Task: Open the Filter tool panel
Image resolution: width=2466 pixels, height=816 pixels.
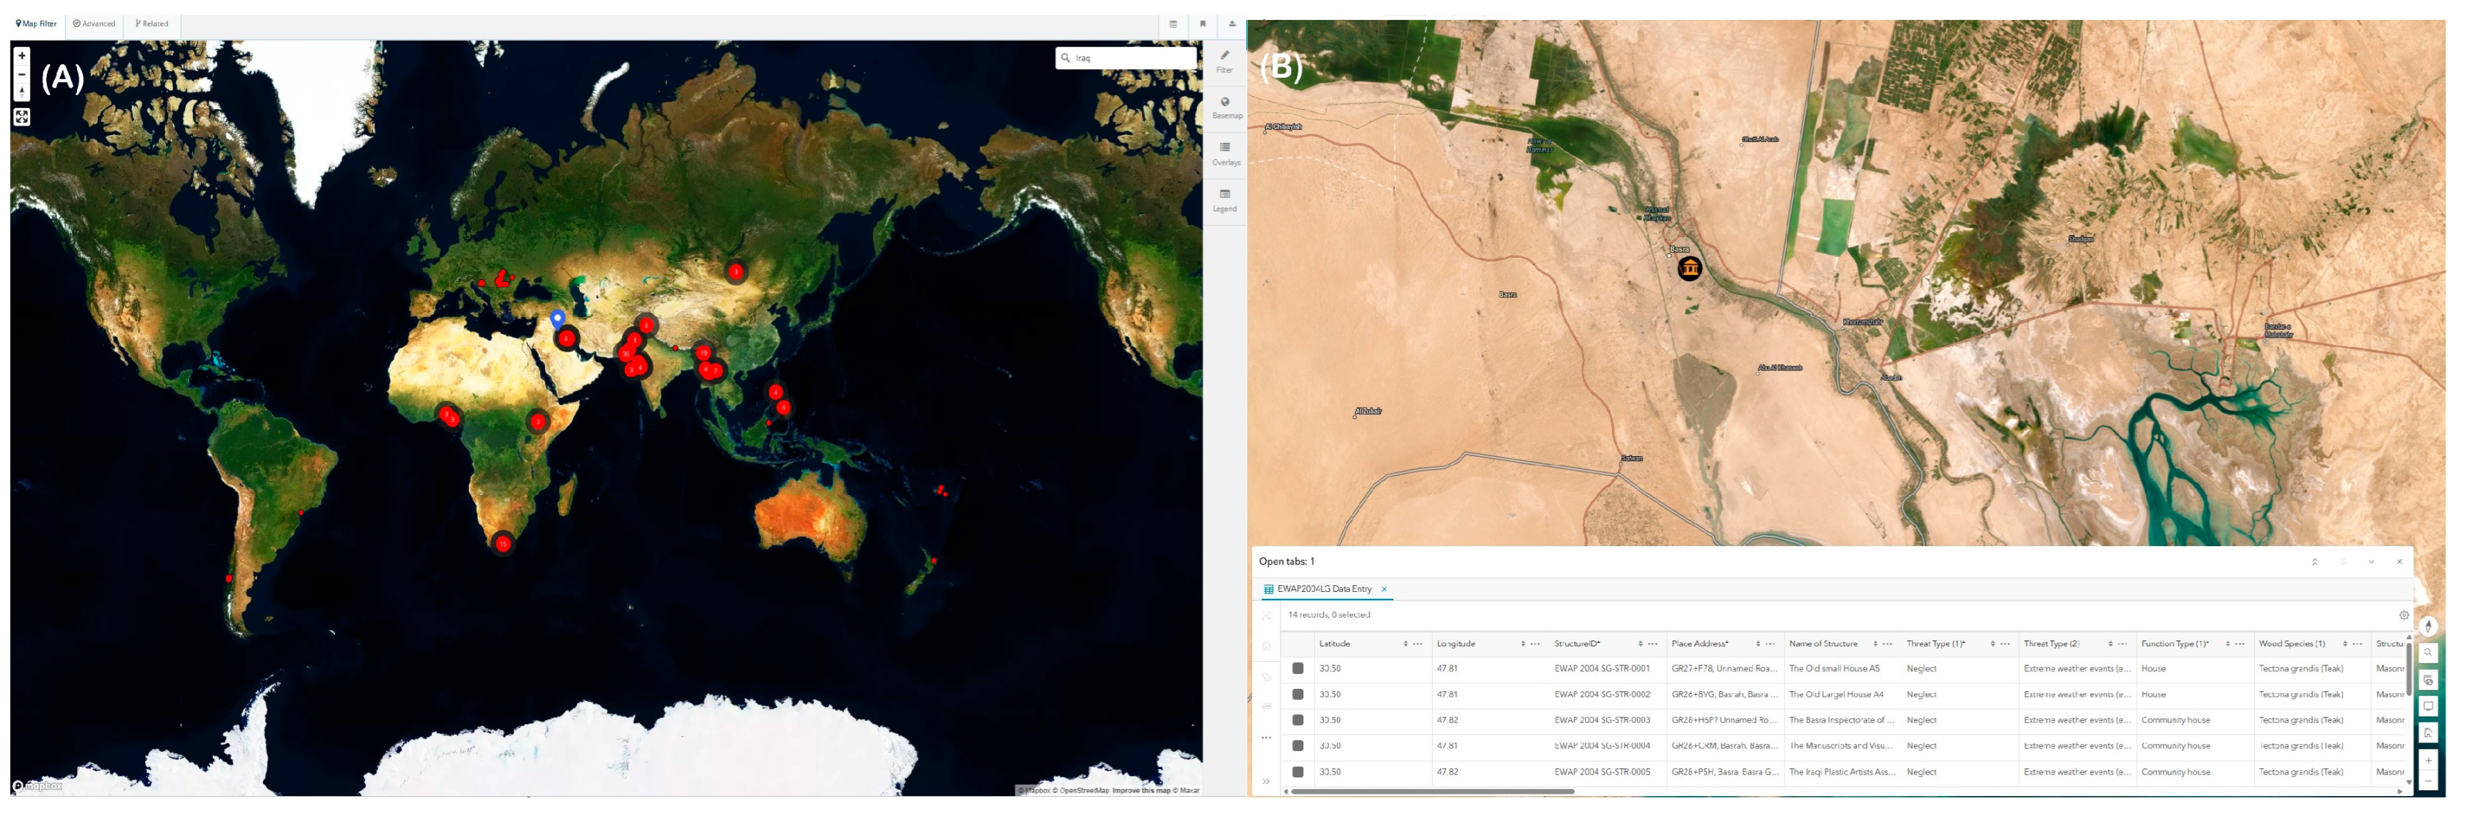Action: tap(1224, 61)
